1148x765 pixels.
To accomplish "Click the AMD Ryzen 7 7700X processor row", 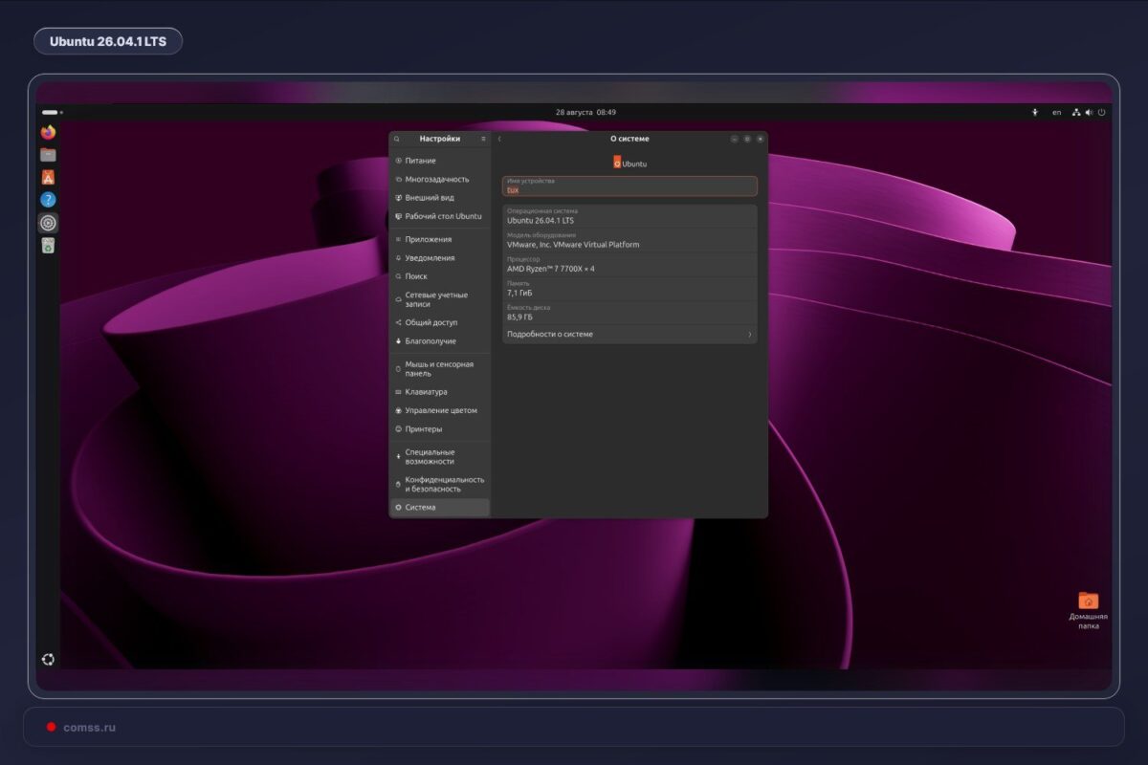I will 629,265.
